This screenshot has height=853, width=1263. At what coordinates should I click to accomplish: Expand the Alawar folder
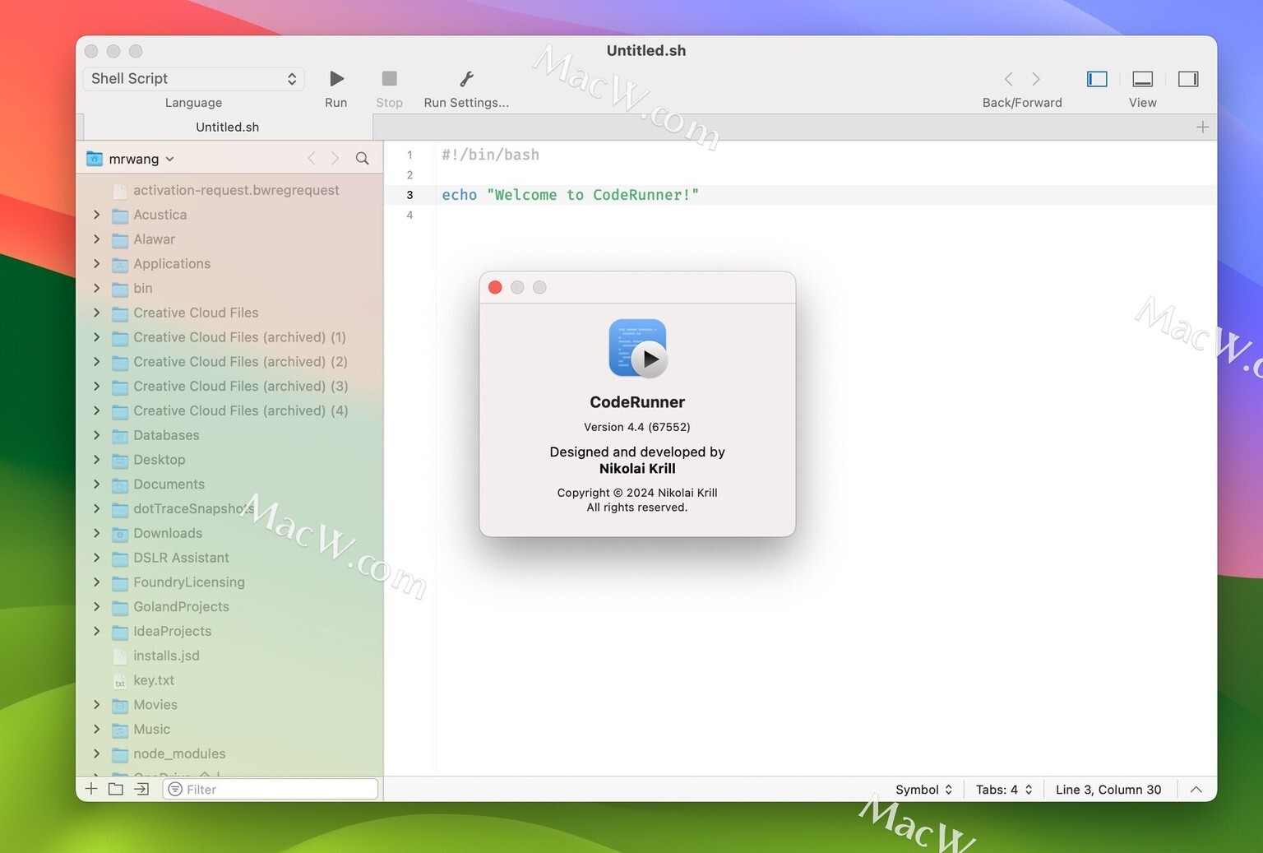97,239
